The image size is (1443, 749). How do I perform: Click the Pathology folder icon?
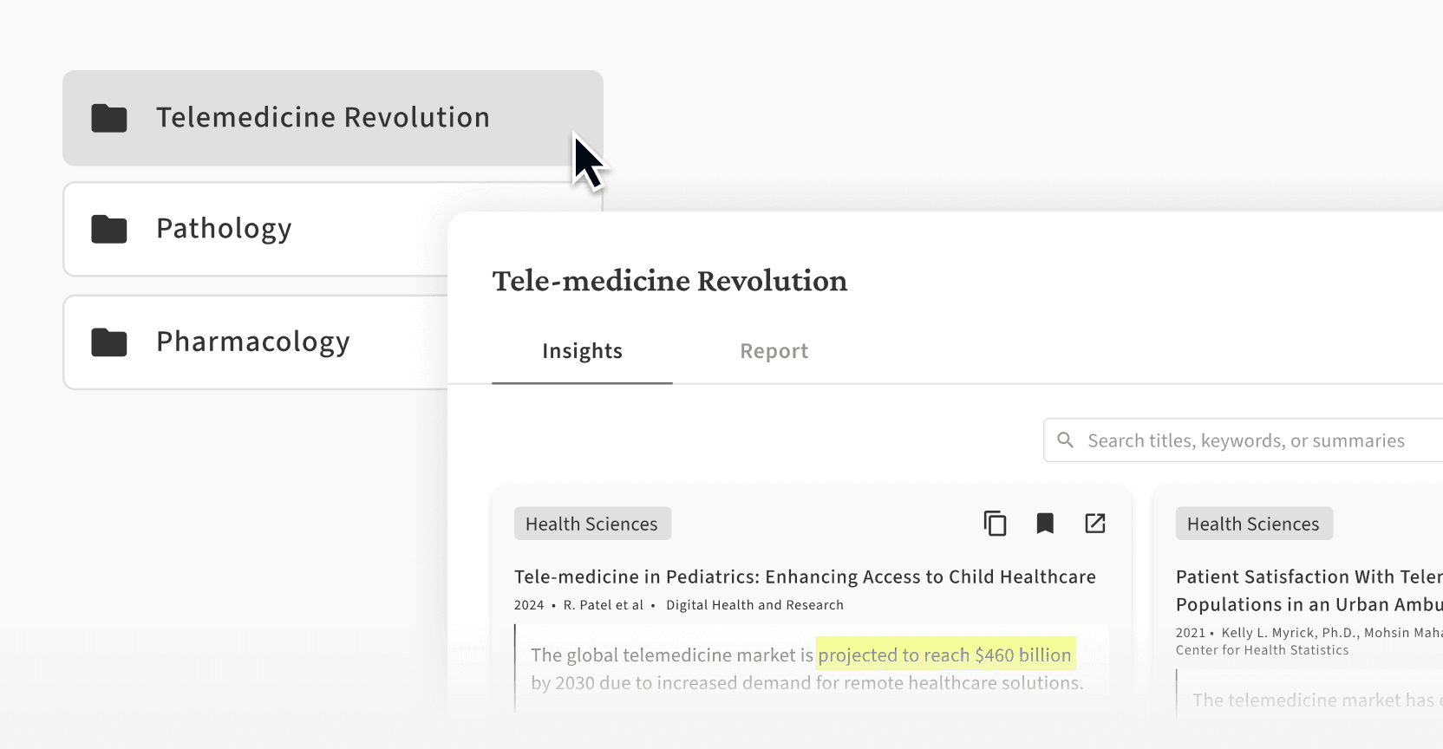[109, 229]
